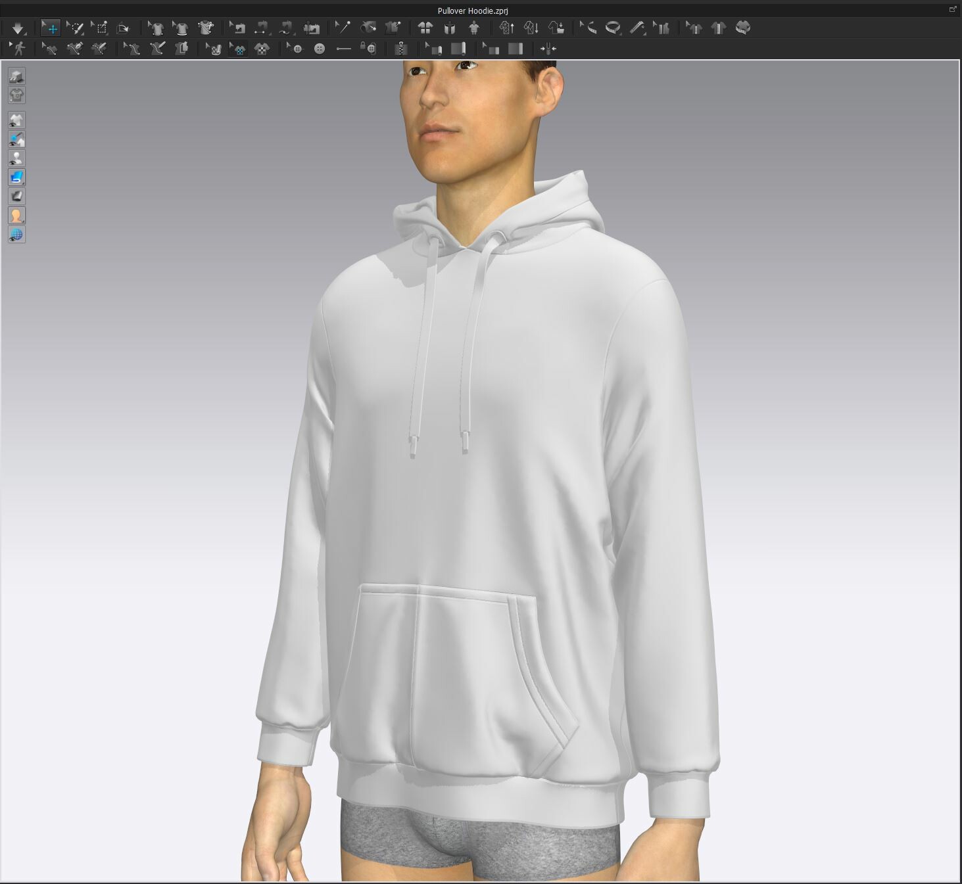Activate the Sewing pen tool
The image size is (962, 884).
click(75, 48)
